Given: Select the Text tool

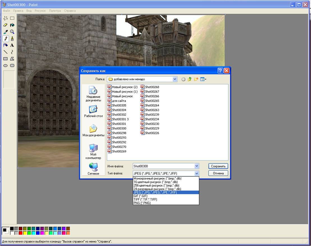Looking at the screenshot, I should [12, 45].
